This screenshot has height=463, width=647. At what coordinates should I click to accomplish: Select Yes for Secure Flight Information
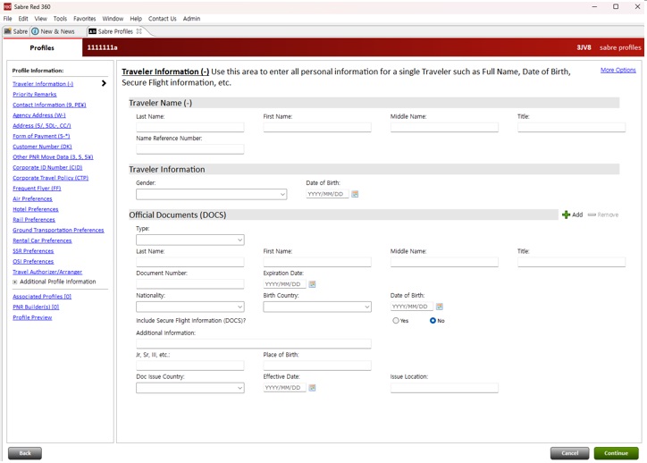(396, 321)
